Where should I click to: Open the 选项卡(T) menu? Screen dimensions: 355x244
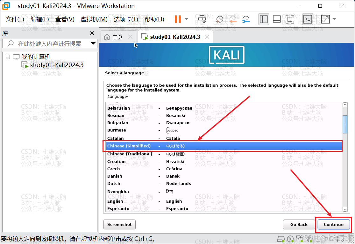coord(126,19)
